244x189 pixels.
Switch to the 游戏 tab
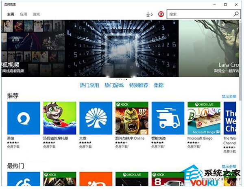pyautogui.click(x=36, y=14)
